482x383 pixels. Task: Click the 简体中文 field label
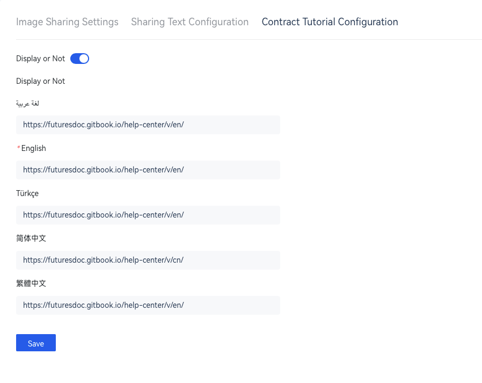[31, 239]
